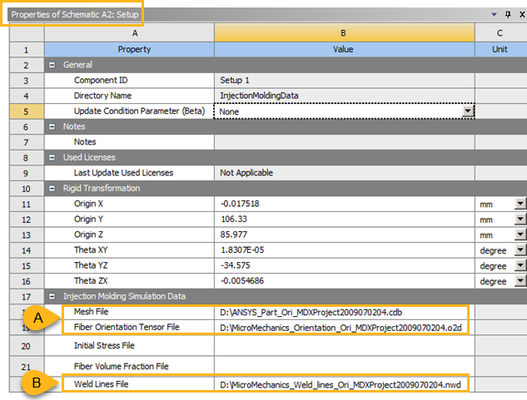This screenshot has width=527, height=400.
Task: Click the Directory Name value field
Action: 344,96
